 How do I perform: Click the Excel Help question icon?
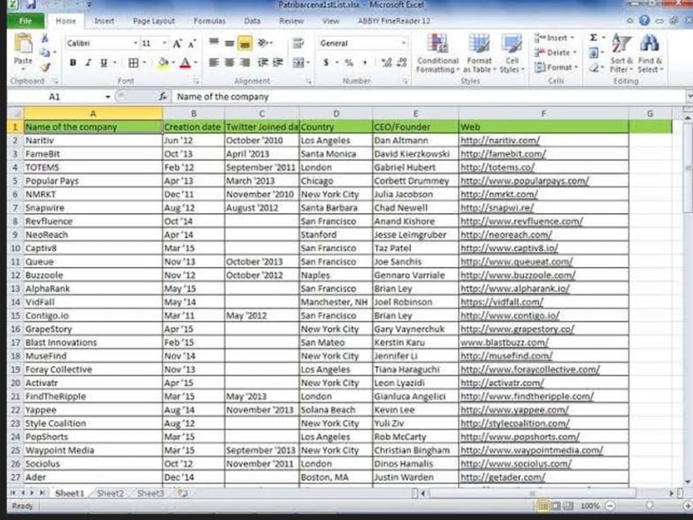click(644, 20)
